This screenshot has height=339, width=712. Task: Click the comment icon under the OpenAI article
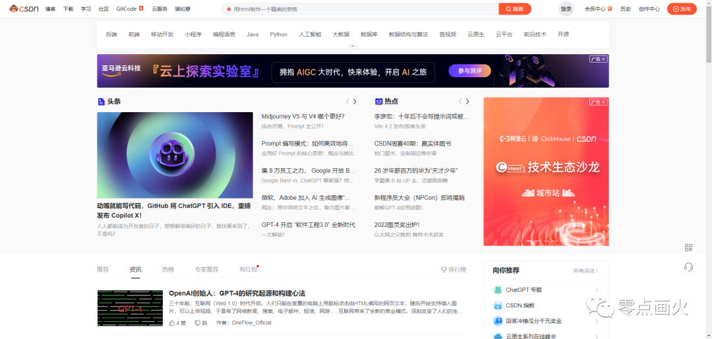(x=197, y=323)
